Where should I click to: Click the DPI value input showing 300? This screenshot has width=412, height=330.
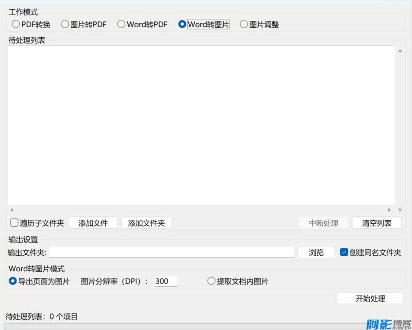pyautogui.click(x=165, y=281)
